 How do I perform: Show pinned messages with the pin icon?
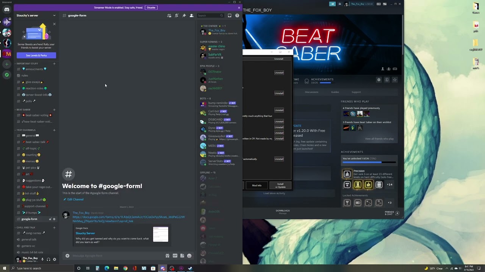click(x=184, y=15)
